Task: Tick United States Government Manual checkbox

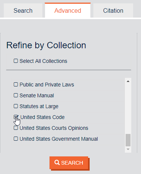Action: (16, 139)
